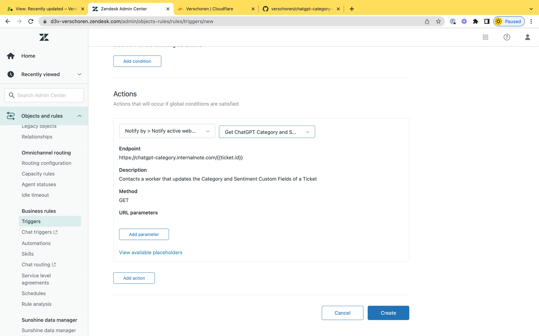This screenshot has height=336, width=539.
Task: Click the Add parameter button
Action: [144, 234]
